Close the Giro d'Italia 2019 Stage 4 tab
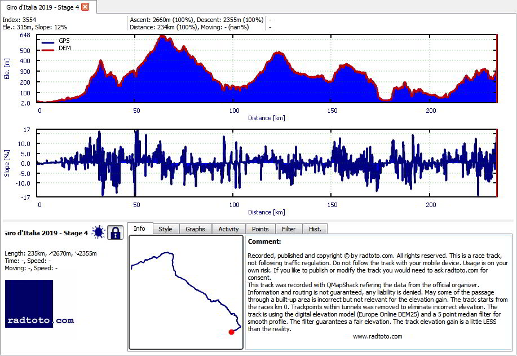 [x=85, y=7]
